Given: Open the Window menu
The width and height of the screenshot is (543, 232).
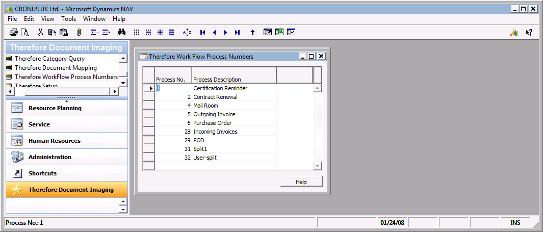Looking at the screenshot, I should (x=94, y=19).
